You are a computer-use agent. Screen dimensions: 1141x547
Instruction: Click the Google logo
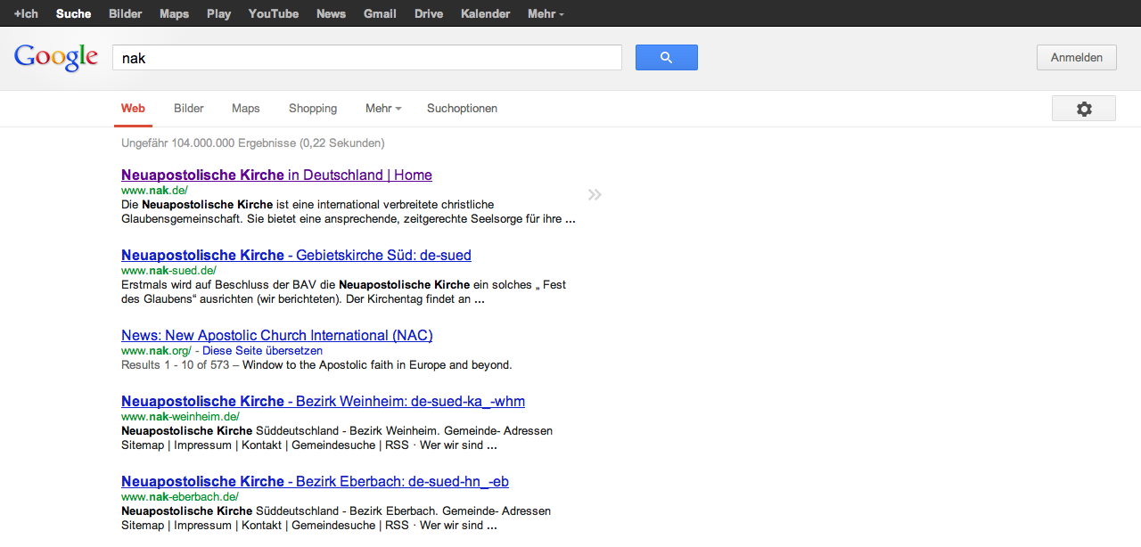pyautogui.click(x=56, y=58)
